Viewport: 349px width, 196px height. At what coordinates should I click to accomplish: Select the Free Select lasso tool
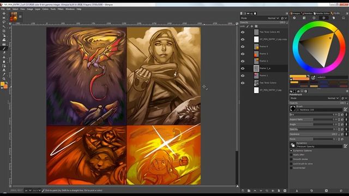point(4,22)
